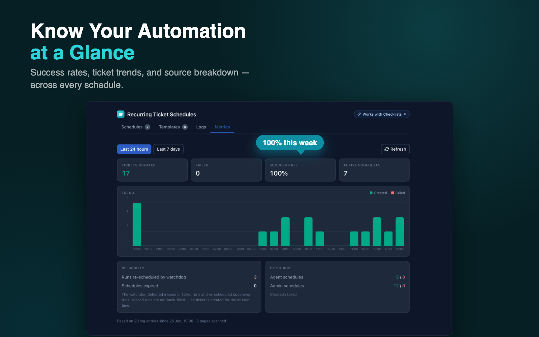This screenshot has height=337, width=539.
Task: Click the 11:00 bar in Trend chart
Action: click(x=320, y=239)
